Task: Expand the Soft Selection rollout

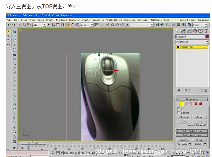Action: pos(192,131)
